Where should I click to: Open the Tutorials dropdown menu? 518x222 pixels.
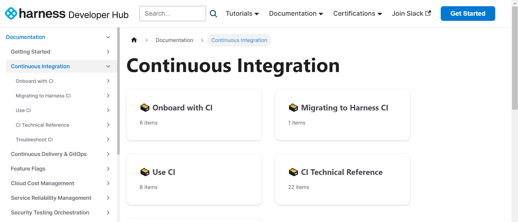click(x=242, y=14)
